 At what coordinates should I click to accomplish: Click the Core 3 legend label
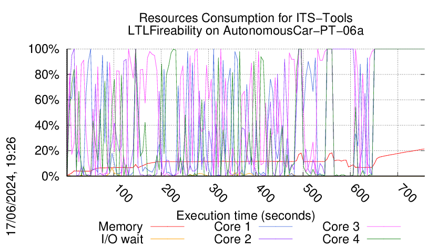click(341, 227)
